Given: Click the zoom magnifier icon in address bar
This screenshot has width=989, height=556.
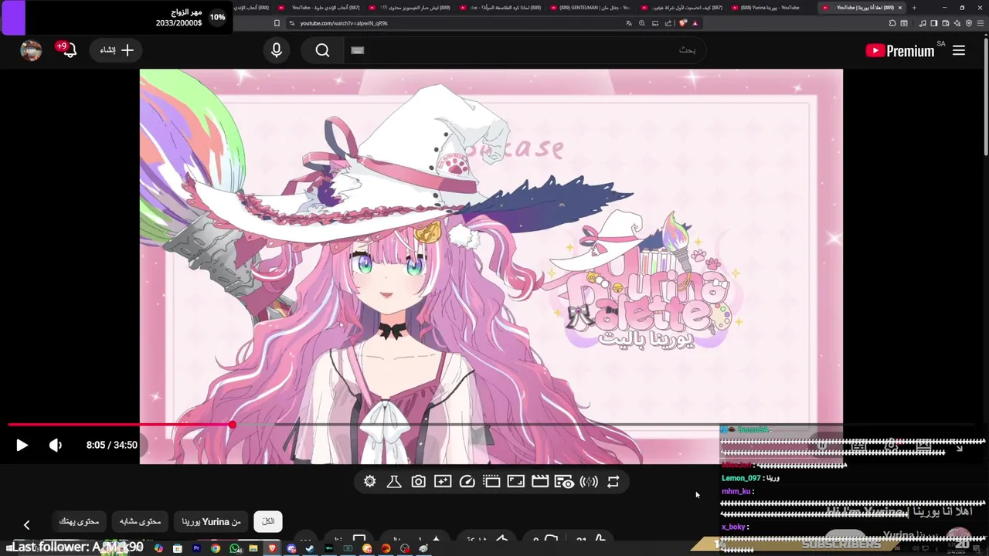Looking at the screenshot, I should (642, 23).
